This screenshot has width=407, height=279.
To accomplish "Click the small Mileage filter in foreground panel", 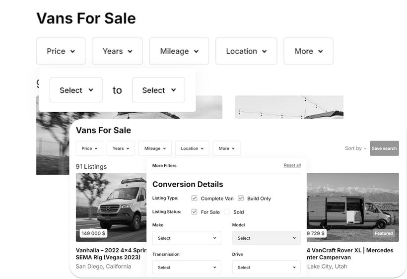I will pos(155,148).
